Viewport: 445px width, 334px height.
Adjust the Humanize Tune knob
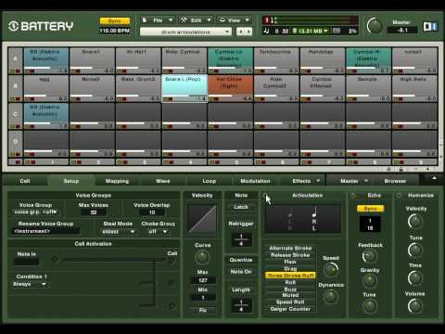point(415,250)
